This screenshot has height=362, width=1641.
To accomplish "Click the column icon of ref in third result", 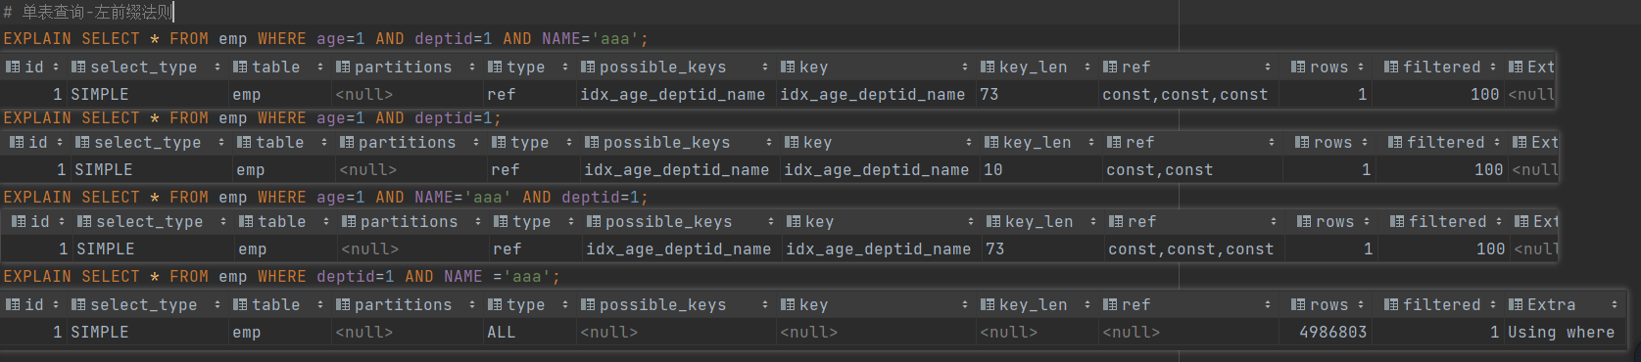I will click(x=1116, y=222).
